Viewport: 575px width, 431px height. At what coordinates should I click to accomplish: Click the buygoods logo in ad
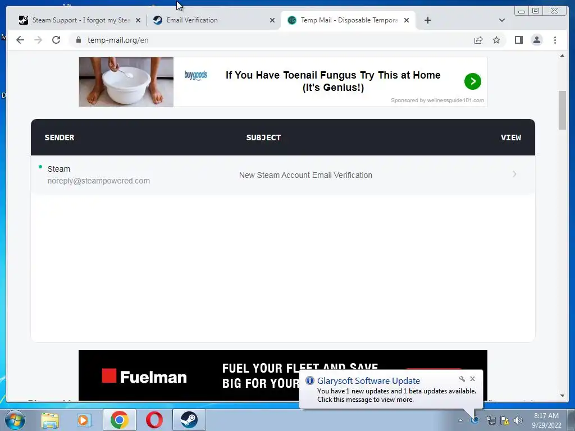click(195, 75)
